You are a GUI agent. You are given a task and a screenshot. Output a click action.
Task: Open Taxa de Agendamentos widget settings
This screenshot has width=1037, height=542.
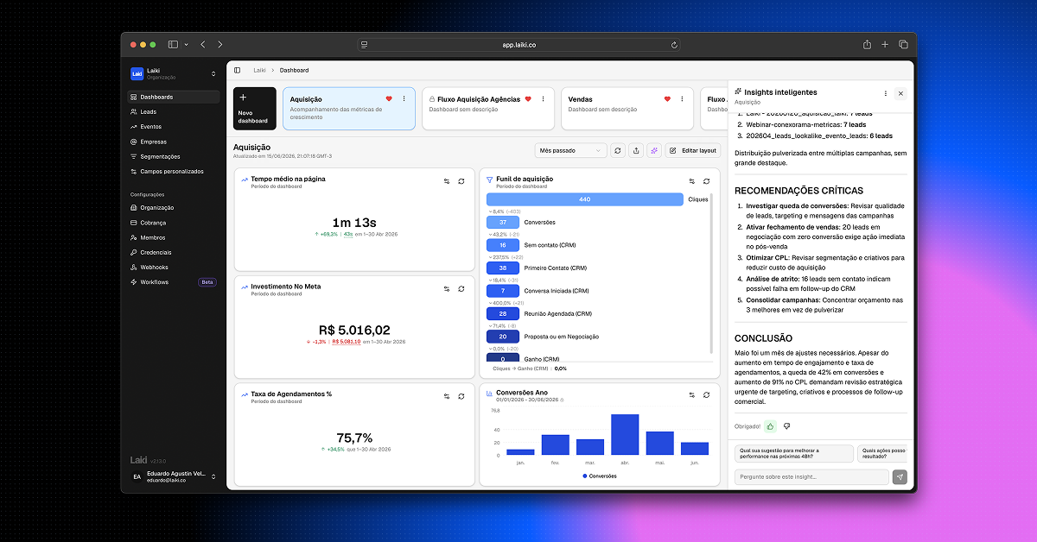(x=447, y=396)
